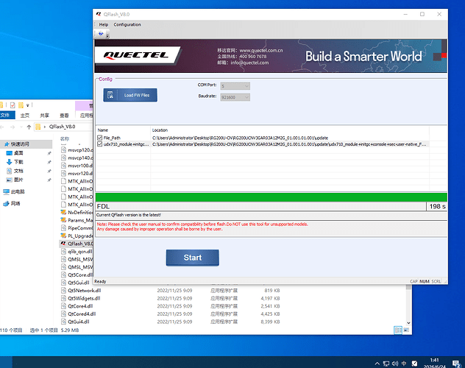Open the Configuration menu in QFlash
The height and width of the screenshot is (368, 465).
coord(127,24)
